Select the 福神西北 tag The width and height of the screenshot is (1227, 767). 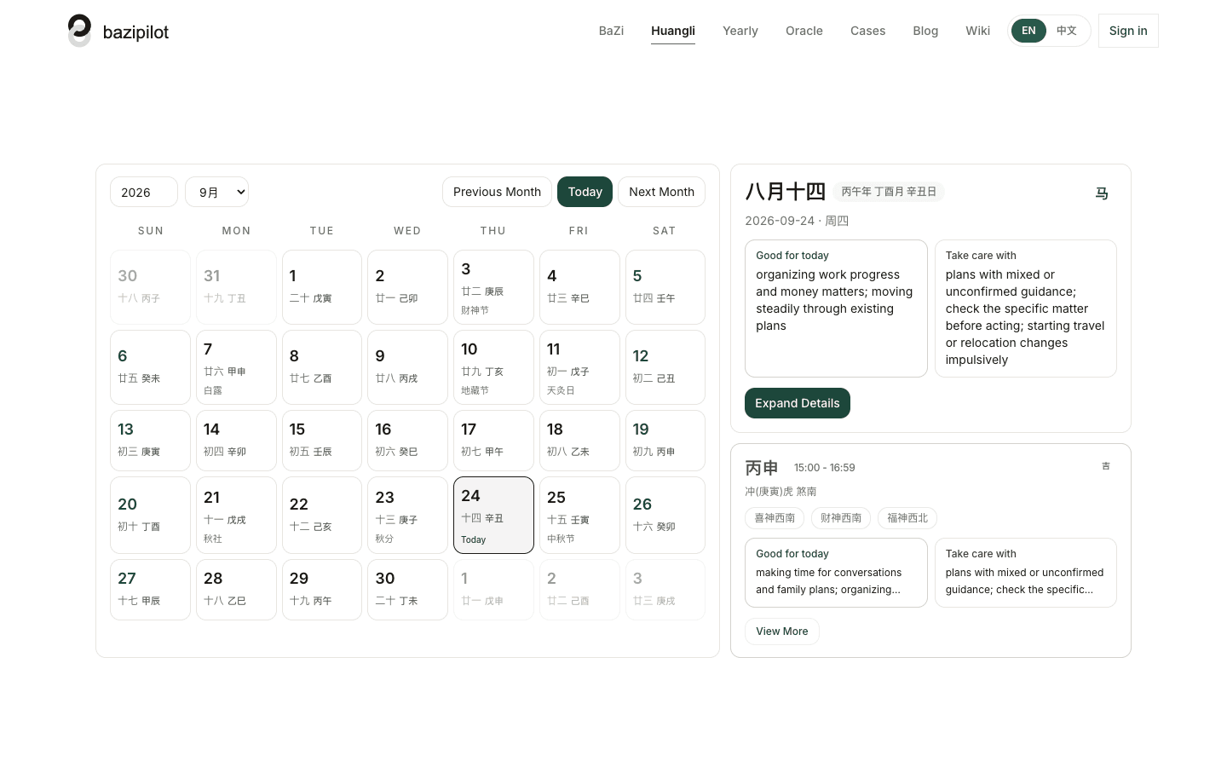point(907,518)
